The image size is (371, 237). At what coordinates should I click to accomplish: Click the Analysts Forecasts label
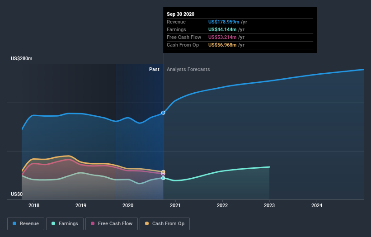188,69
